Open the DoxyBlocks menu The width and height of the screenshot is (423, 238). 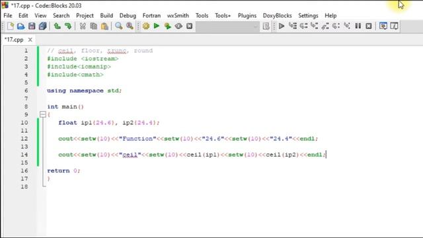pyautogui.click(x=277, y=16)
